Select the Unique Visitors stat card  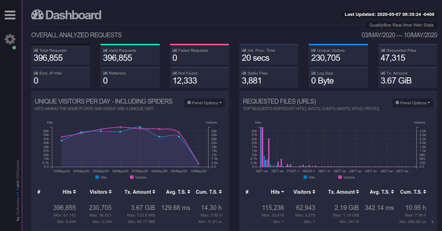[338, 55]
